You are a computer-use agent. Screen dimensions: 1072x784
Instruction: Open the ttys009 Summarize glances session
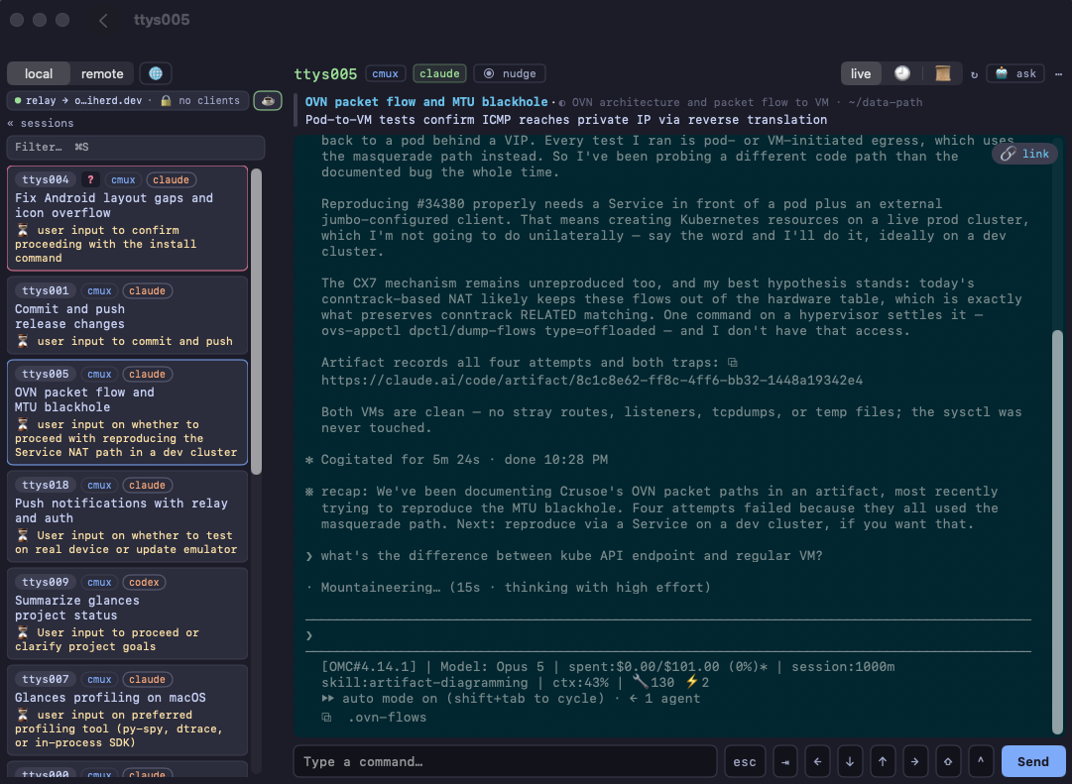click(127, 614)
